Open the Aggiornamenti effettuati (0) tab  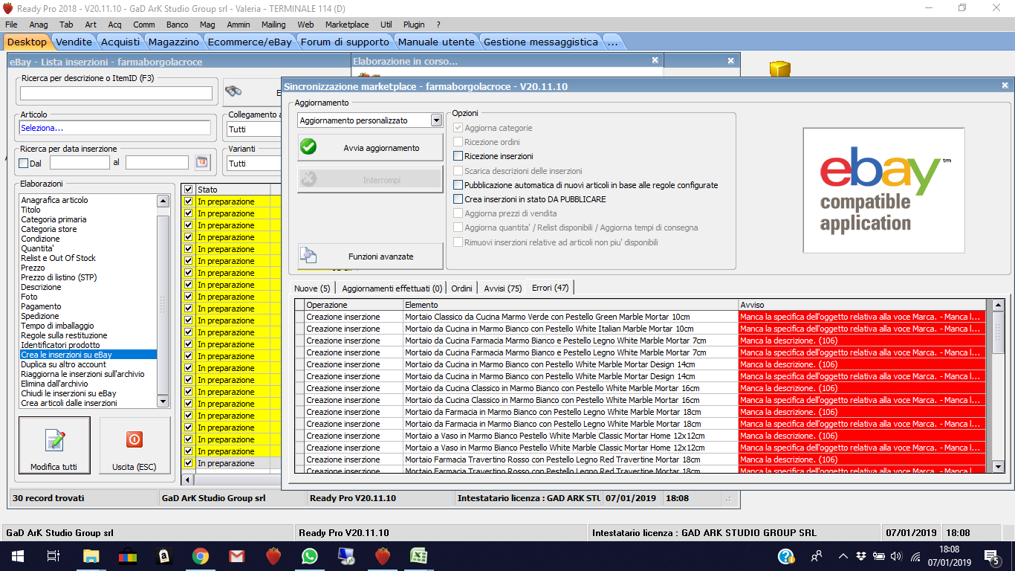[392, 288]
